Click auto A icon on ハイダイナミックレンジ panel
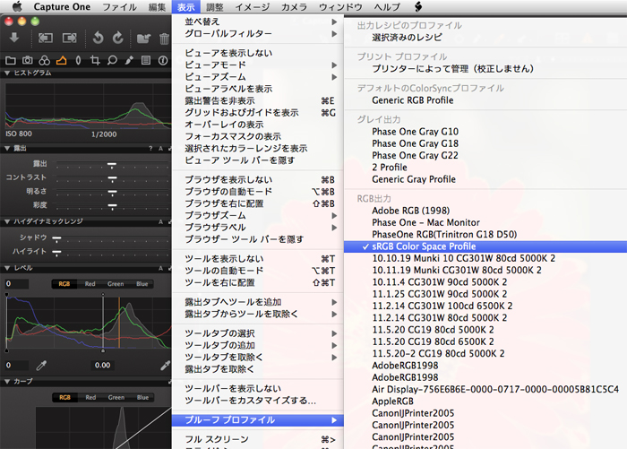The height and width of the screenshot is (449, 627). click(x=160, y=221)
